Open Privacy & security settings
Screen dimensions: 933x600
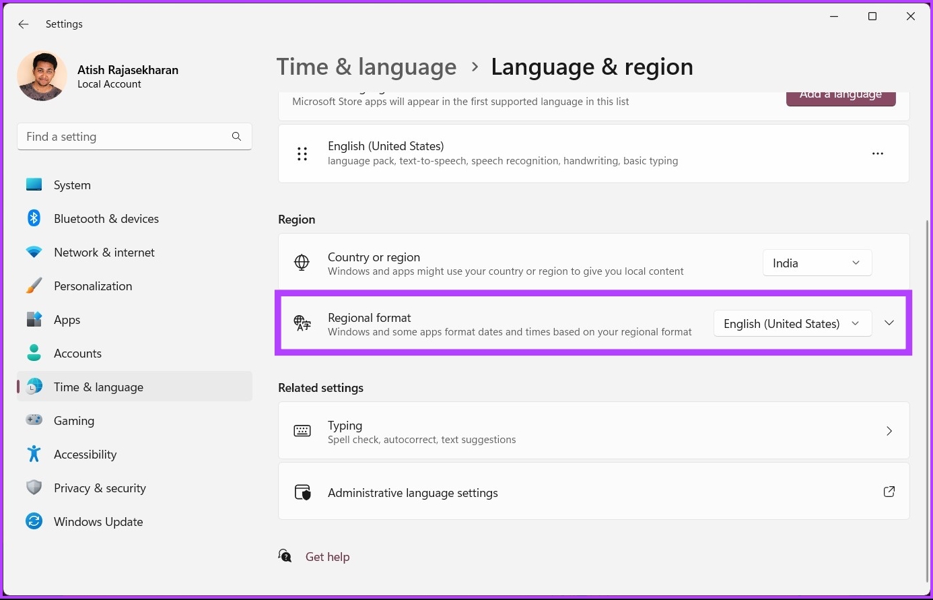point(100,488)
